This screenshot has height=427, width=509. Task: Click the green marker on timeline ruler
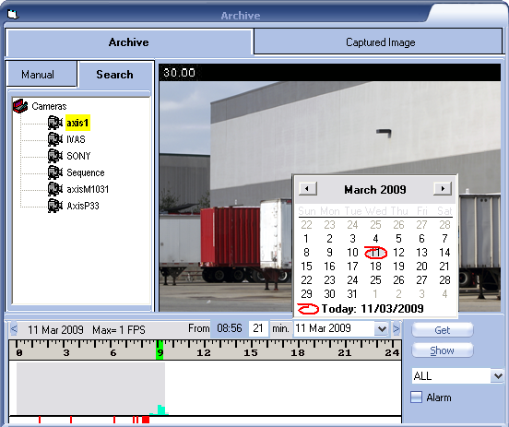coord(160,350)
